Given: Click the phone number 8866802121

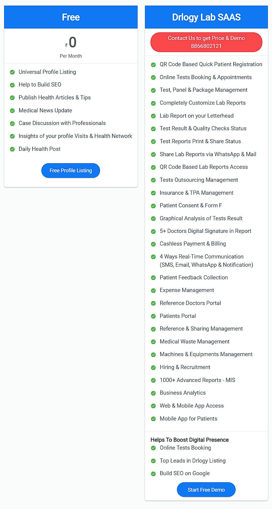Looking at the screenshot, I should click(206, 46).
